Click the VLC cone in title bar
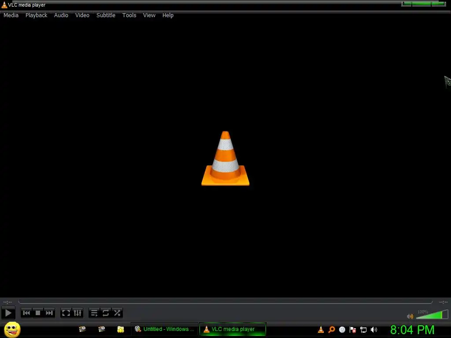The image size is (451, 338). coord(4,5)
